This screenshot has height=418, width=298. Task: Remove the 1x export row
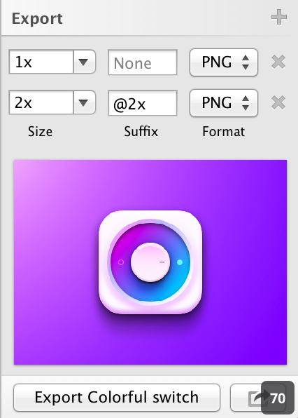pyautogui.click(x=278, y=62)
